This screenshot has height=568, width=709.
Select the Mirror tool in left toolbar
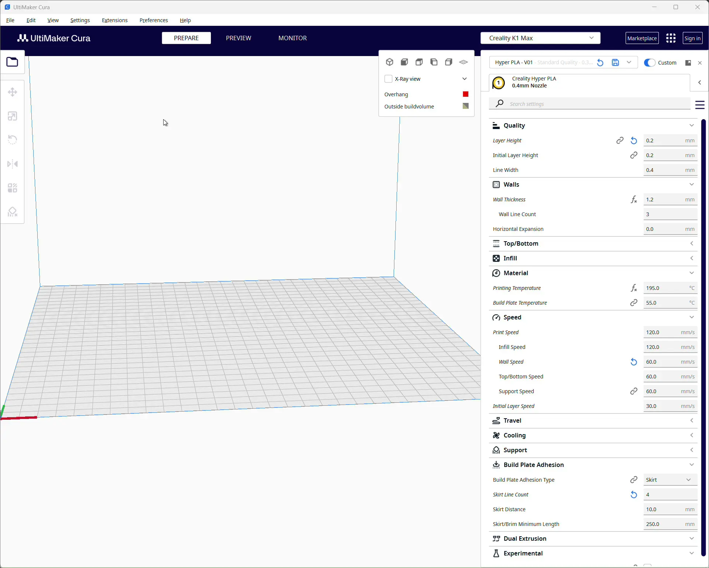(x=12, y=164)
